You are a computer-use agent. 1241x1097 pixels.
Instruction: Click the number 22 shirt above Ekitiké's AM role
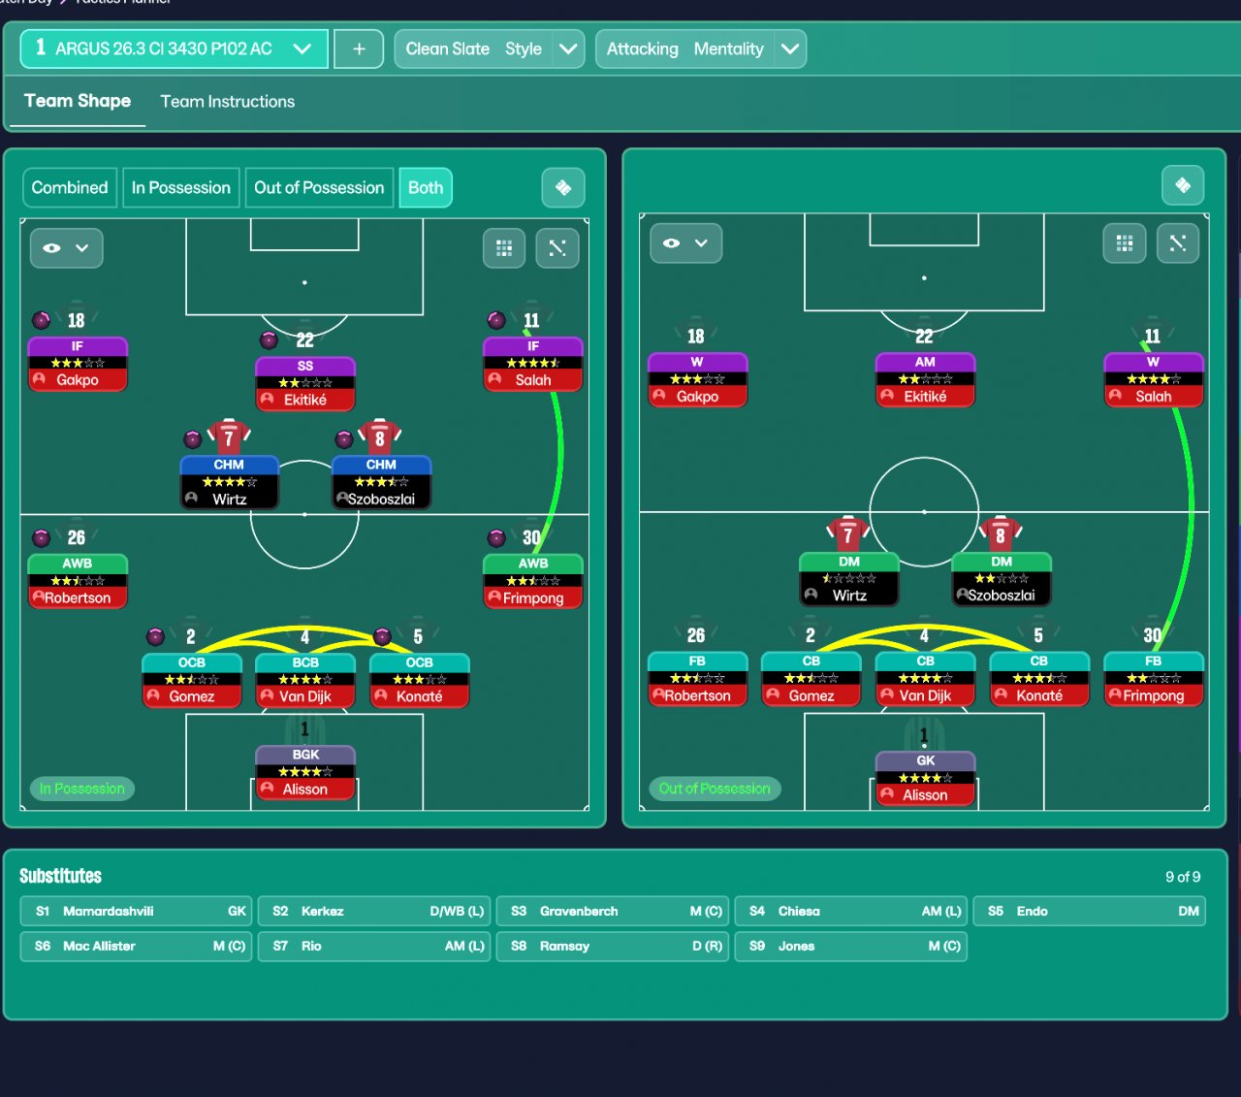(924, 335)
